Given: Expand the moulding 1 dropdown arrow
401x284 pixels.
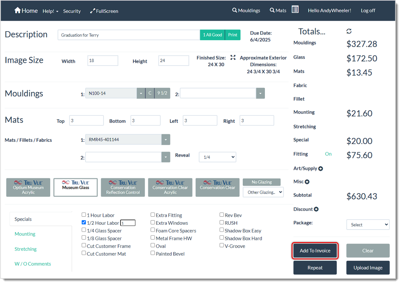Looking at the screenshot, I should click(x=140, y=93).
